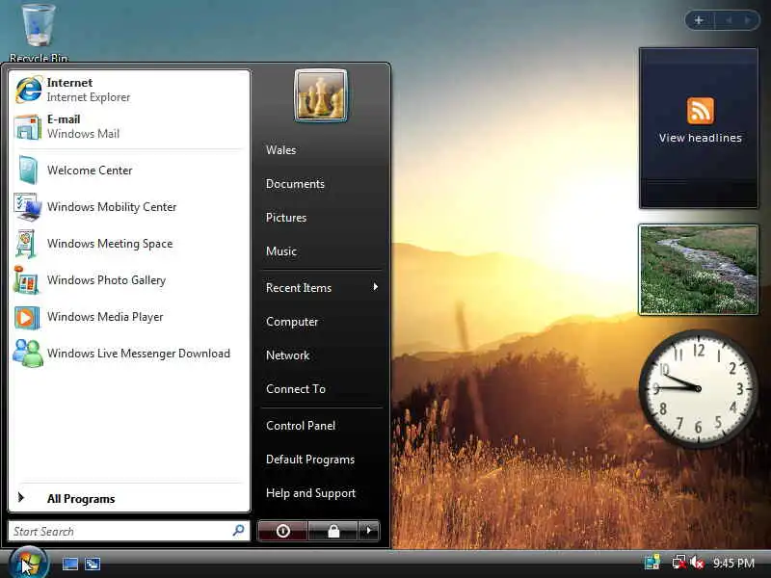The width and height of the screenshot is (771, 578).
Task: Open the Windows Mobility Center icon
Action: point(28,207)
